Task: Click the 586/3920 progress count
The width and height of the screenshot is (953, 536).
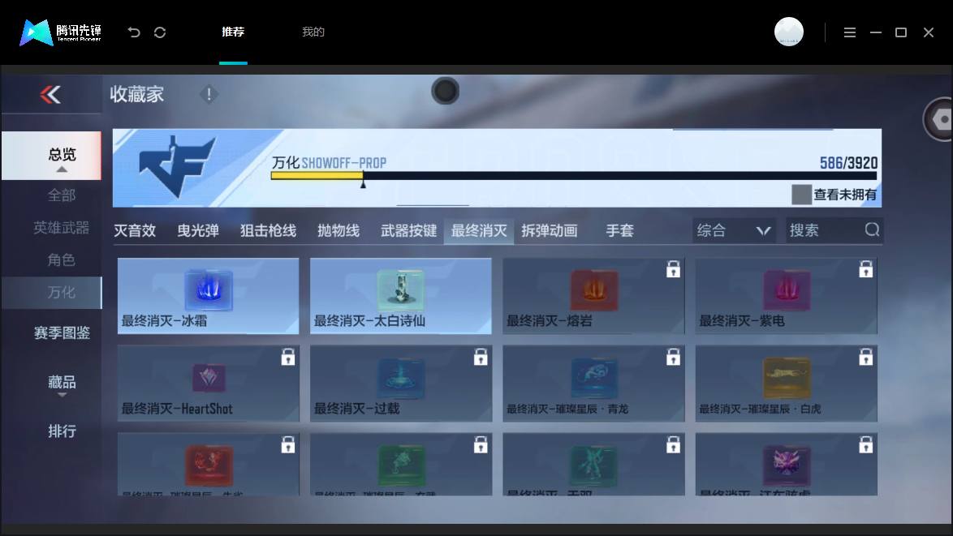Action: pyautogui.click(x=848, y=163)
